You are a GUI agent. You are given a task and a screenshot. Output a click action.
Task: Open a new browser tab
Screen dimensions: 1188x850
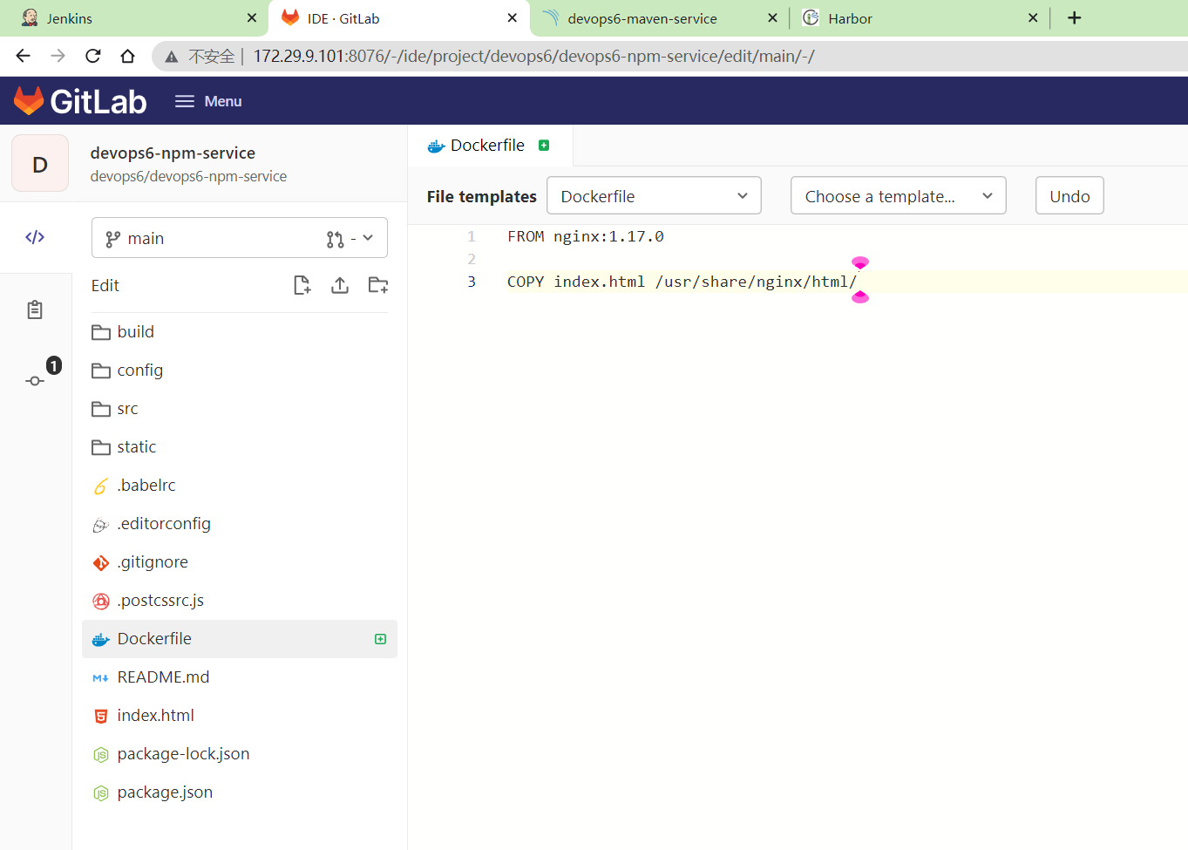click(1075, 17)
